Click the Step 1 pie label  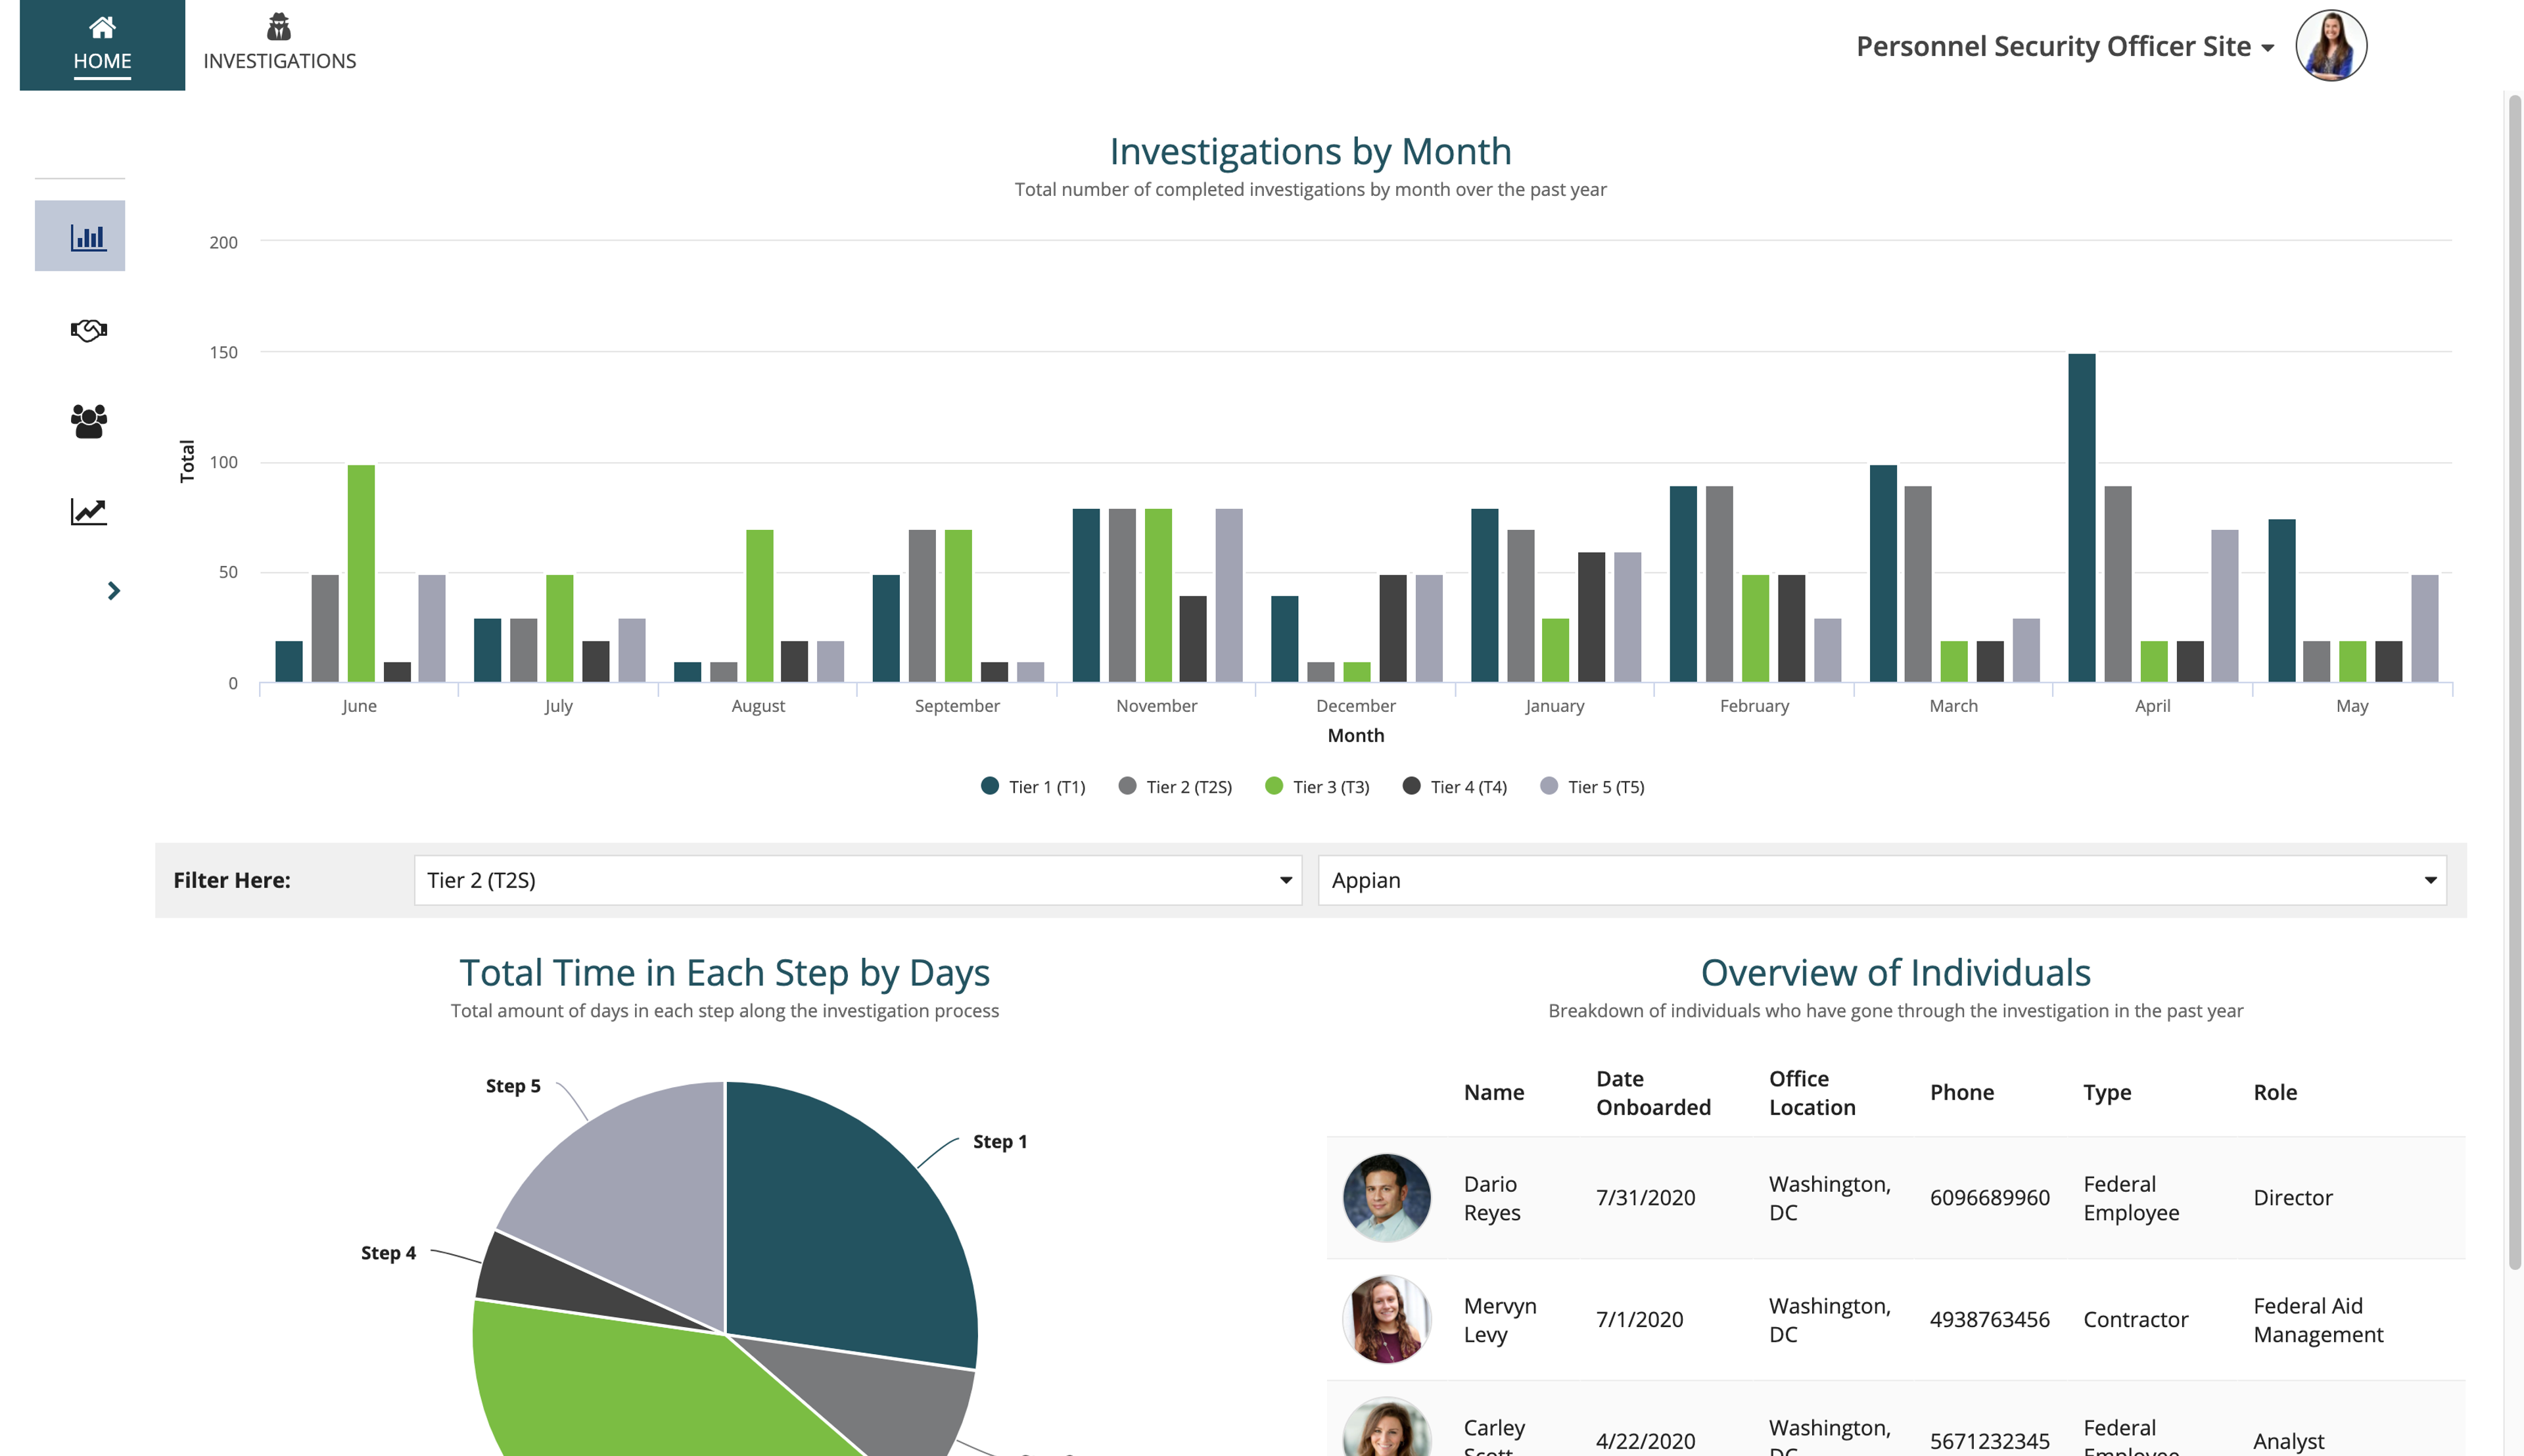click(x=1000, y=1141)
